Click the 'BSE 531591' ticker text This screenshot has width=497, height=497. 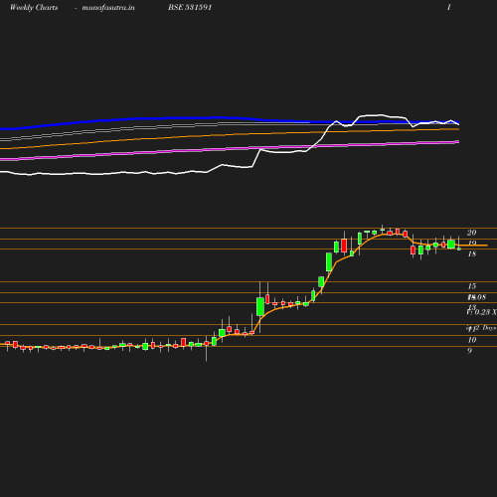click(190, 7)
